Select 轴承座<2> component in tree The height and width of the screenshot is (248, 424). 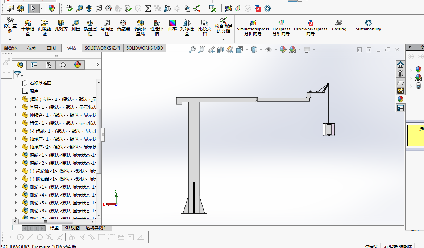[x=62, y=147]
